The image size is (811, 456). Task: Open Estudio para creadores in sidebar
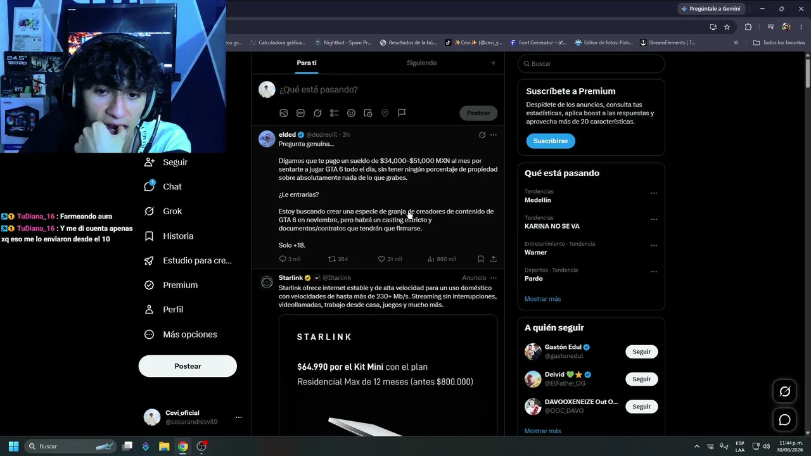coord(188,260)
